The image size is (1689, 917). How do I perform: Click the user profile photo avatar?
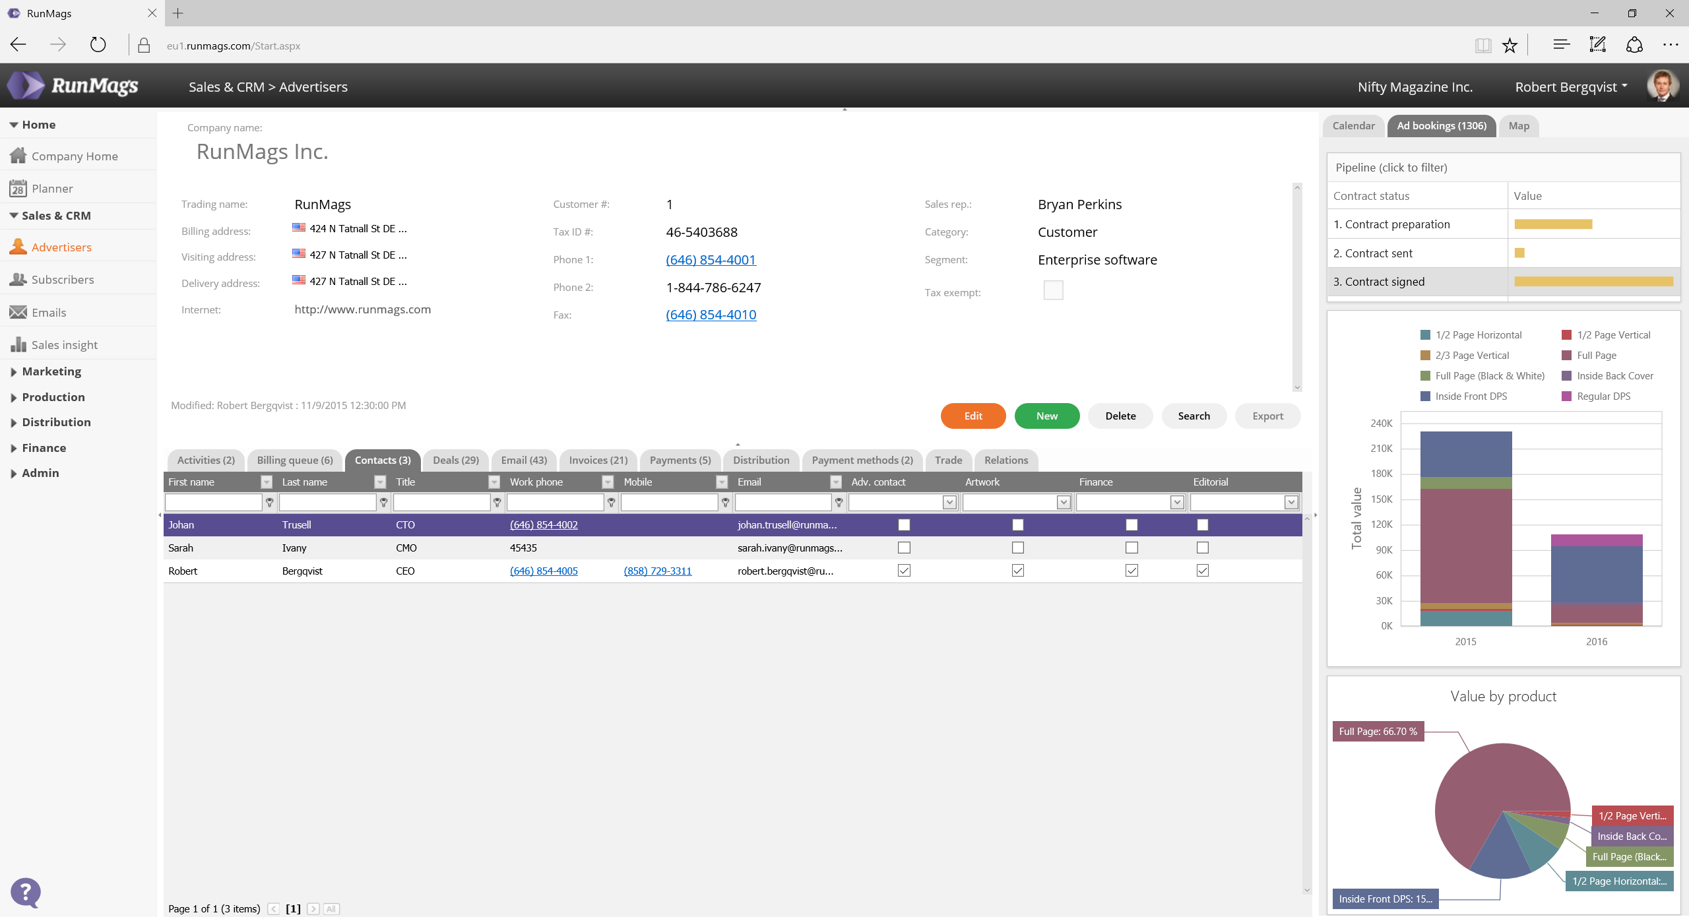click(x=1662, y=86)
